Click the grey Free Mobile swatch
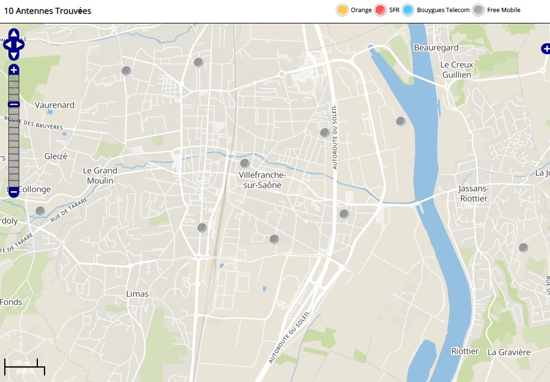This screenshot has height=382, width=550. coord(478,10)
